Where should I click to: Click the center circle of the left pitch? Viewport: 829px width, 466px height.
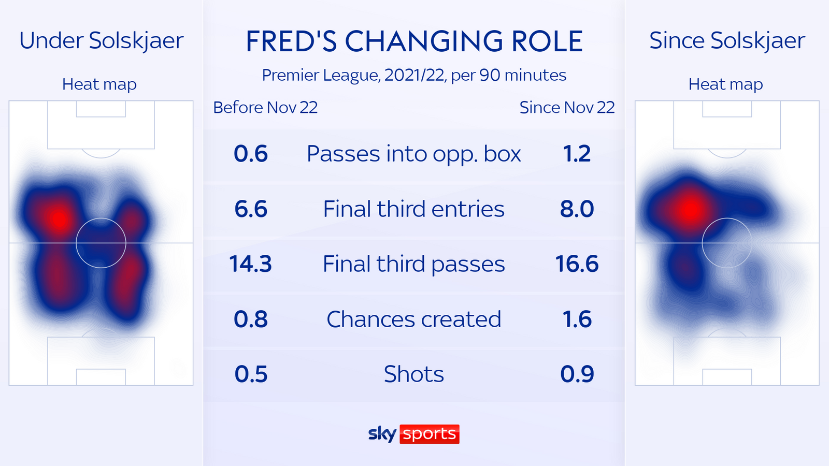click(x=101, y=243)
